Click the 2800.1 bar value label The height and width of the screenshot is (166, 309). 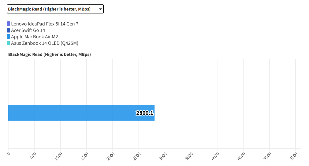coord(145,113)
